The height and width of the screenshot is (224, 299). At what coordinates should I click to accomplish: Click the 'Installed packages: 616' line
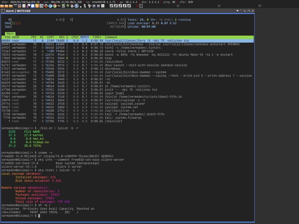pos(35,177)
